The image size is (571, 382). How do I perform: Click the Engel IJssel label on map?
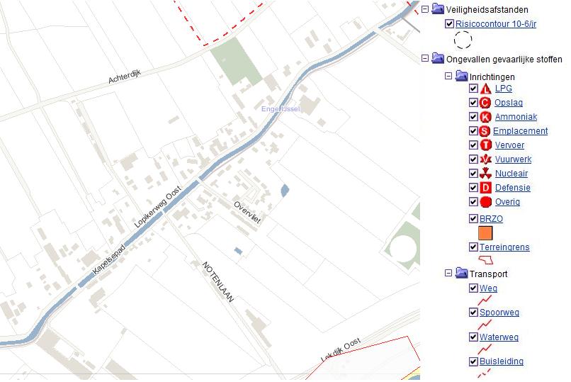point(281,108)
